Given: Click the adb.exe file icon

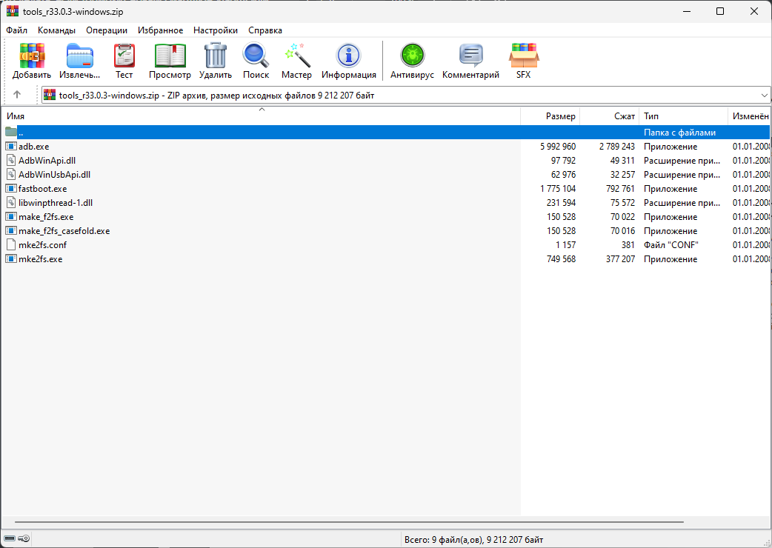Looking at the screenshot, I should (11, 146).
